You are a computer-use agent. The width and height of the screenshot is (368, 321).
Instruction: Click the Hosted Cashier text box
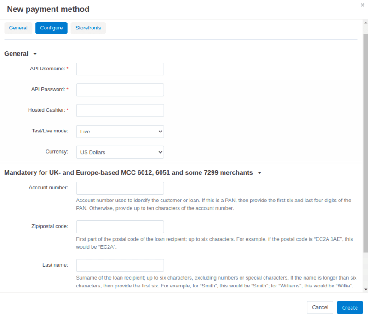tap(120, 110)
